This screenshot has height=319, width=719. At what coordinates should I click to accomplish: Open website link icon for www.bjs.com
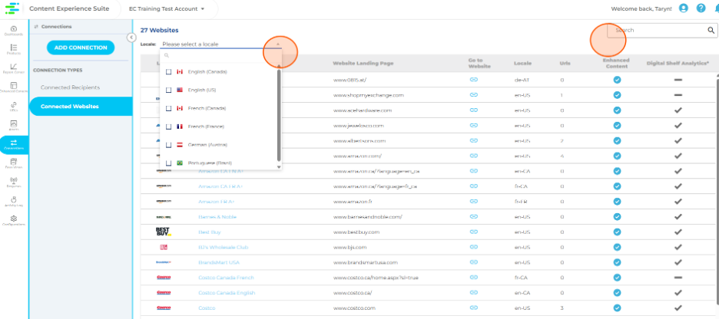pos(474,247)
